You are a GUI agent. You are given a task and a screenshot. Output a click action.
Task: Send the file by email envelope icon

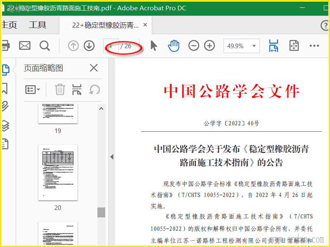(x=25, y=46)
